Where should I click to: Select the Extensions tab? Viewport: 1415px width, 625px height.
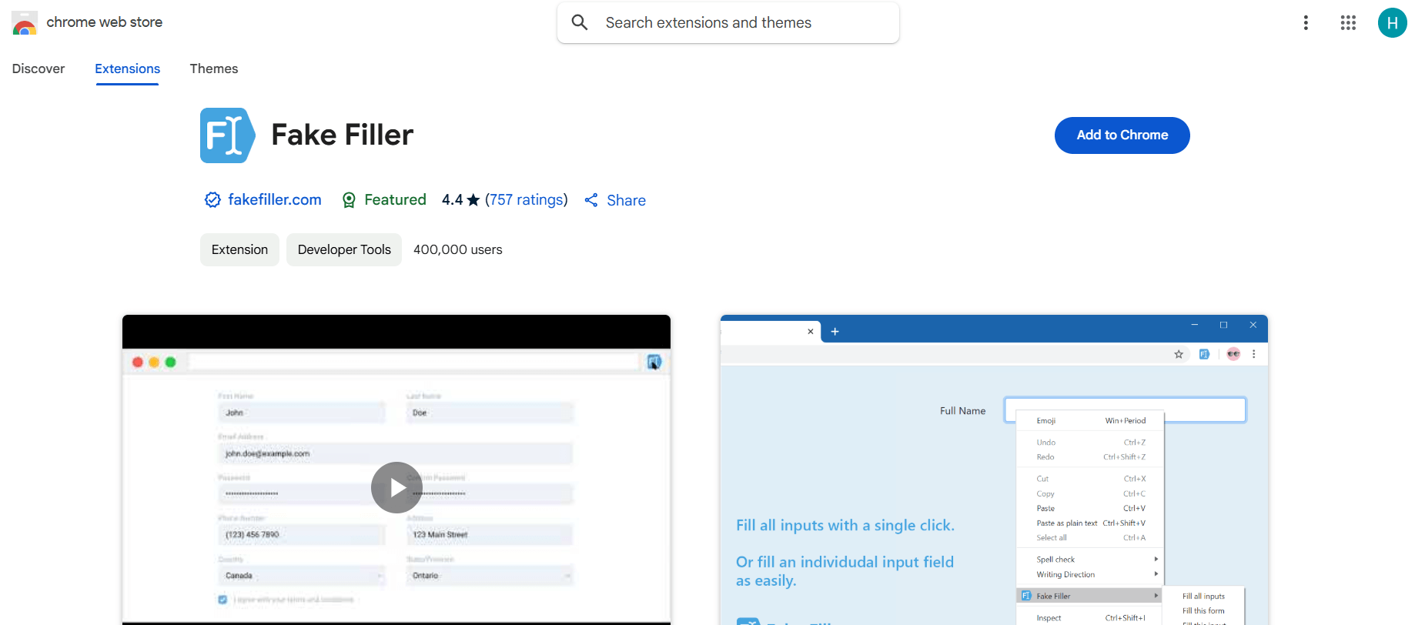pyautogui.click(x=128, y=69)
